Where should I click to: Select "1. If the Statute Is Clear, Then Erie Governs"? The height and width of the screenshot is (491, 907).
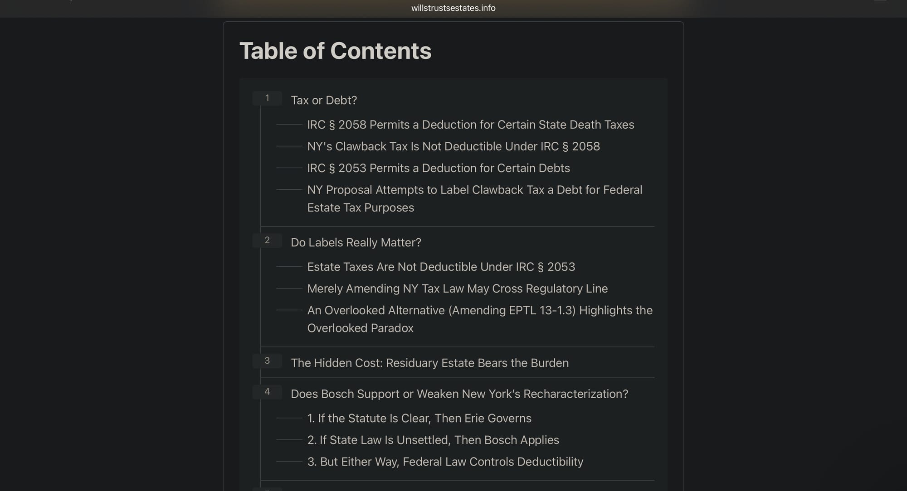point(419,418)
